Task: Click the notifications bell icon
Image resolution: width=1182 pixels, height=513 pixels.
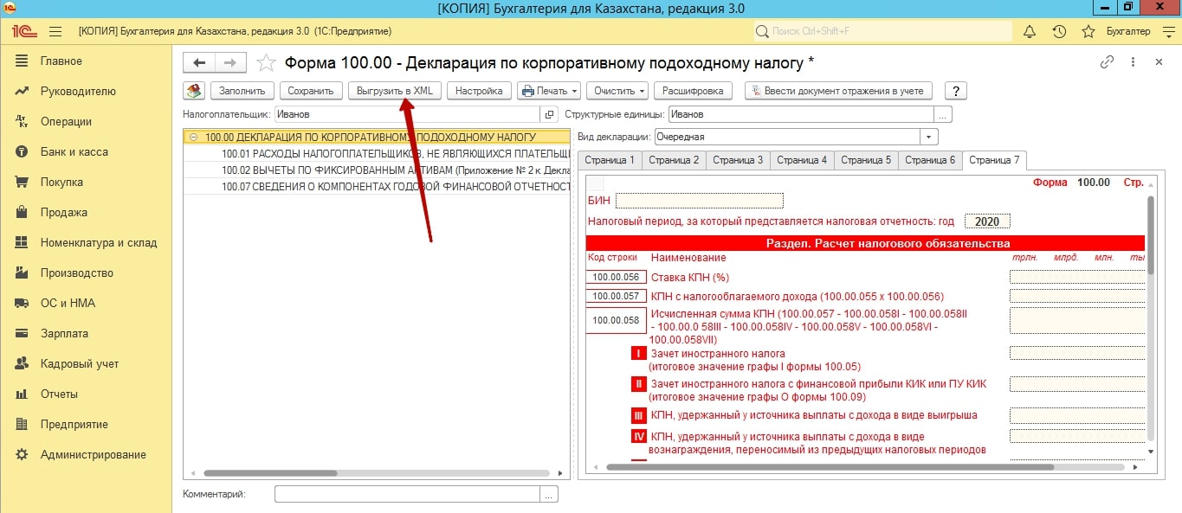Action: [1030, 32]
